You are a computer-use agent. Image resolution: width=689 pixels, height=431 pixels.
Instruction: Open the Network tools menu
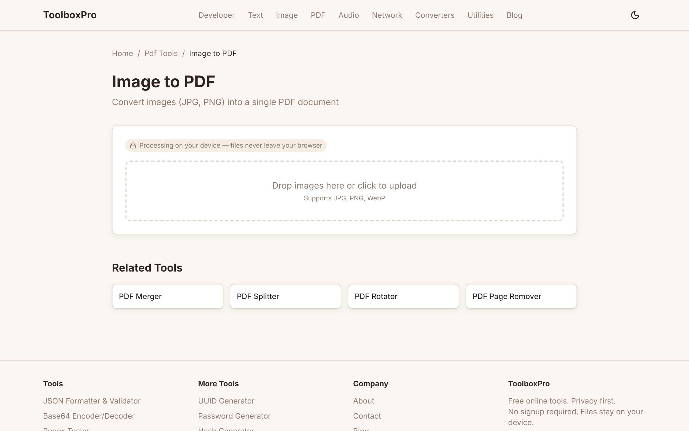387,15
